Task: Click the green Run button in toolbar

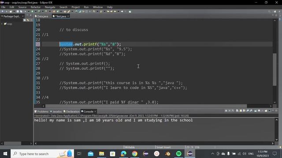Action: tap(32, 11)
